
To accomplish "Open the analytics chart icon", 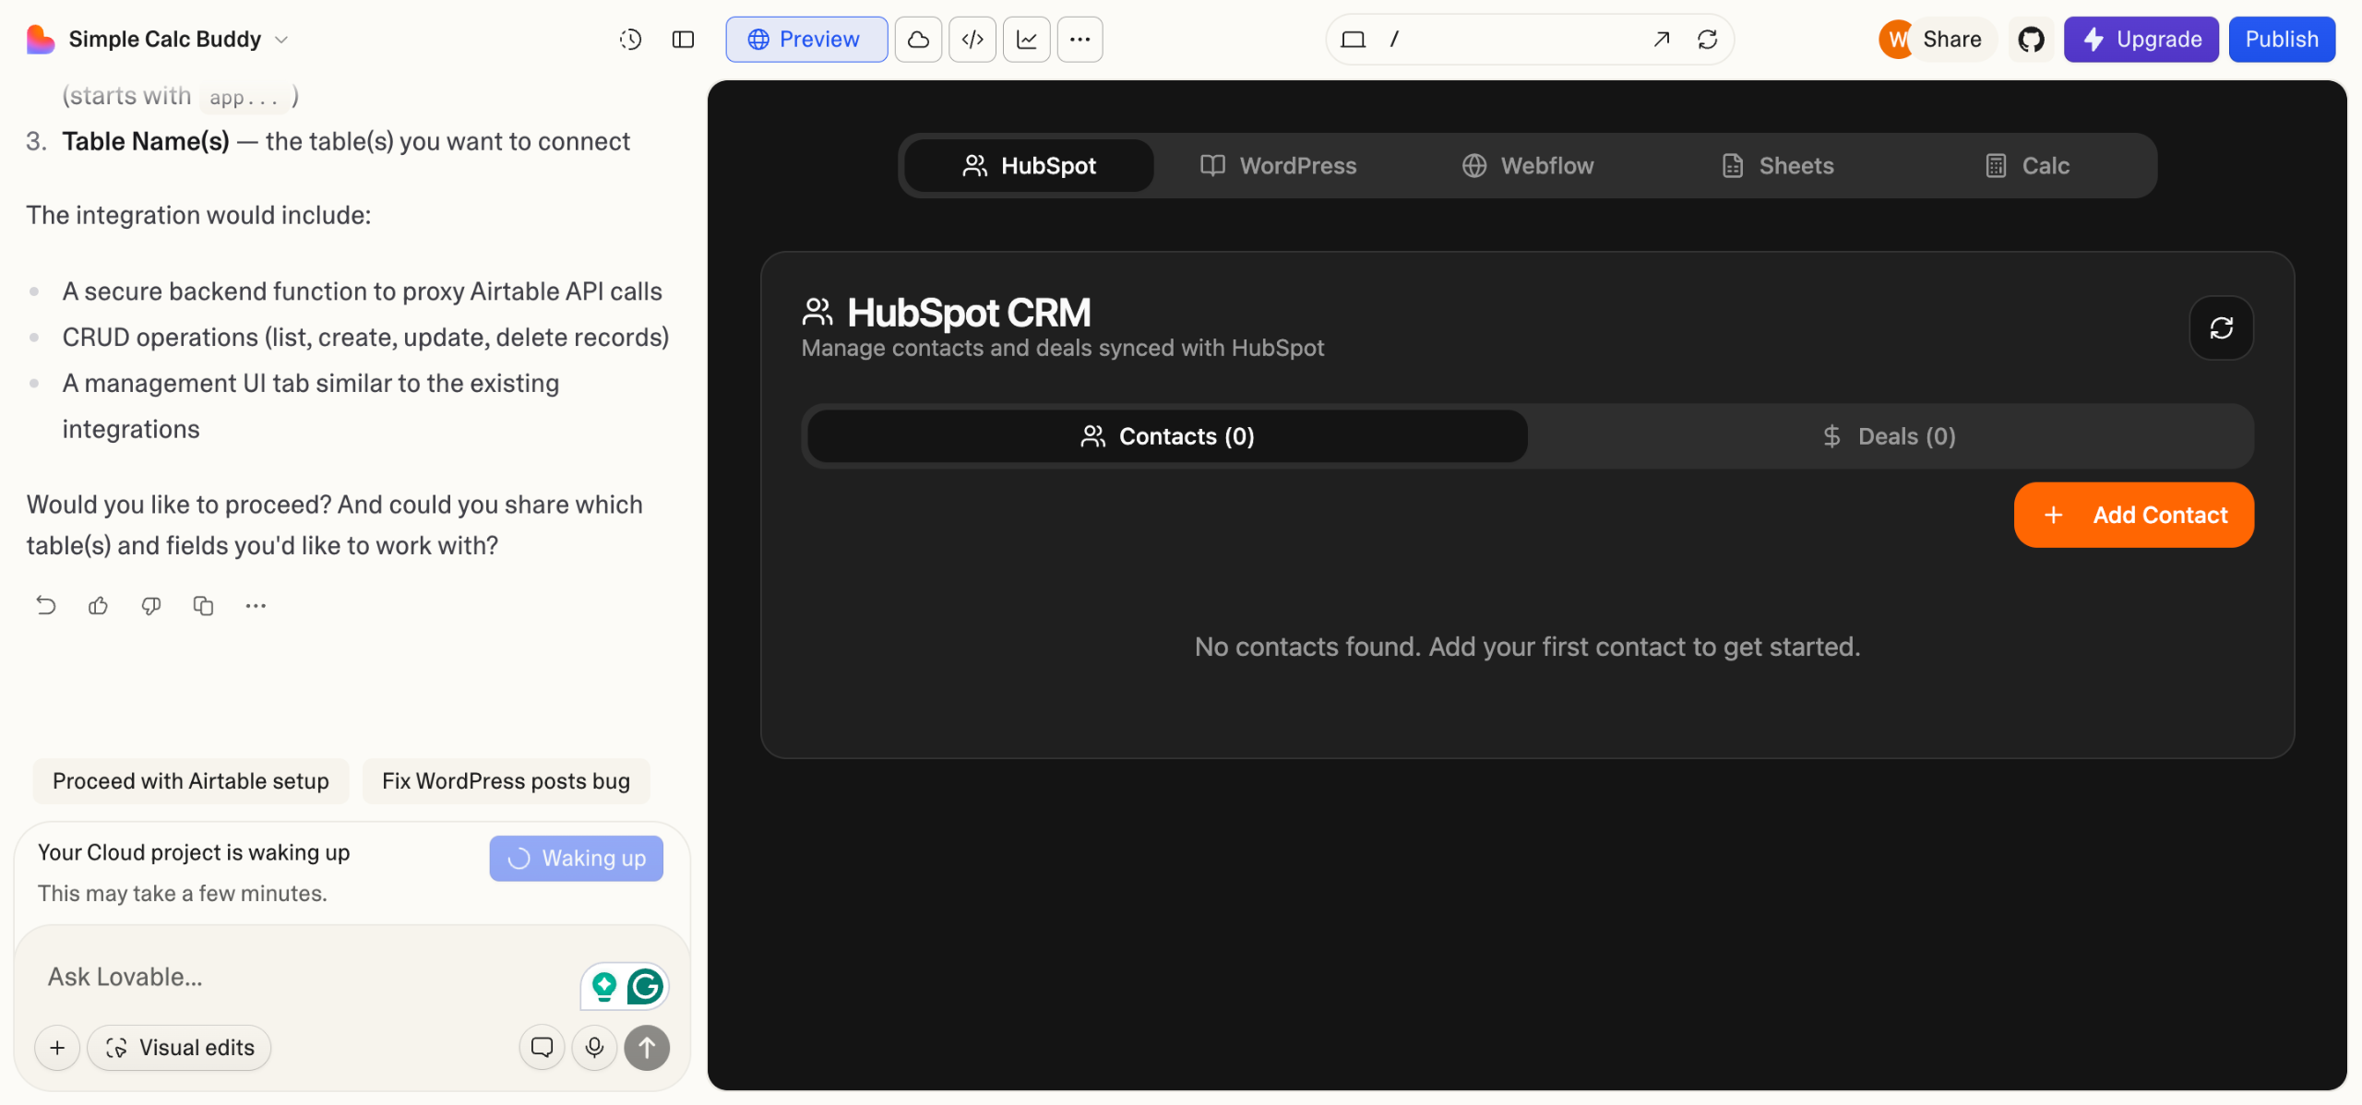I will [1026, 40].
